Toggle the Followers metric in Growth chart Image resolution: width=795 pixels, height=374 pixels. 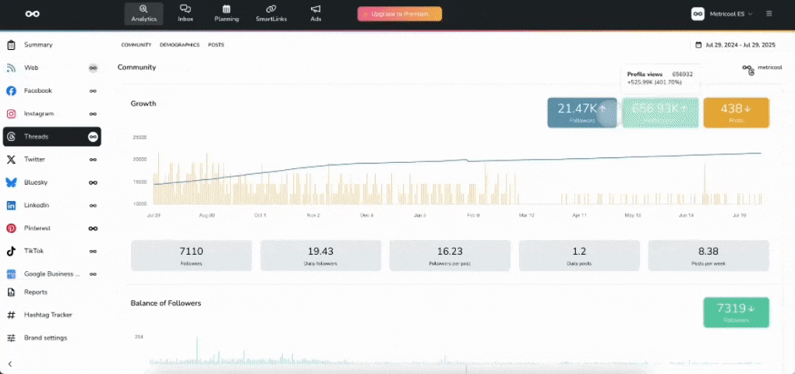(x=581, y=112)
